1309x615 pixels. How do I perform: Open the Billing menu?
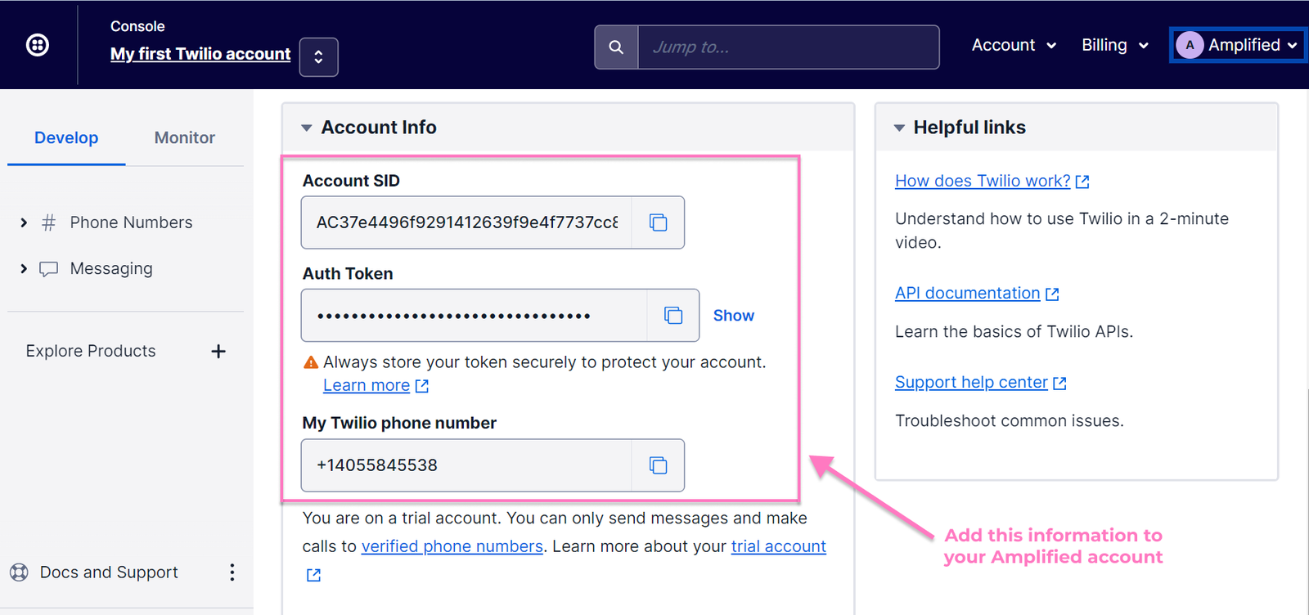coord(1114,46)
